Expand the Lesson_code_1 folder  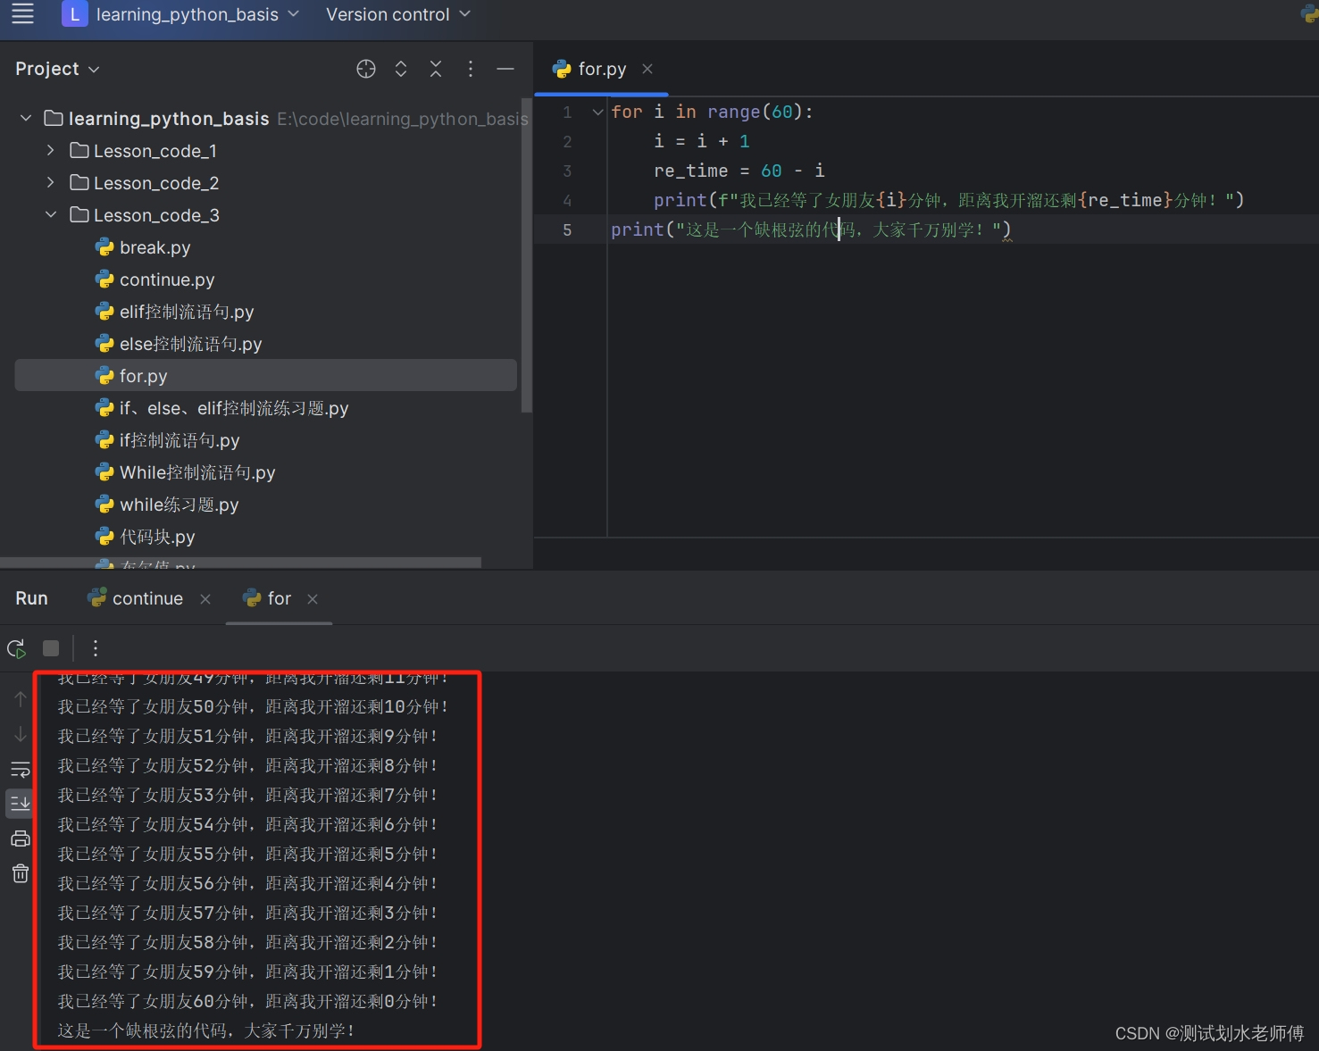tap(51, 150)
